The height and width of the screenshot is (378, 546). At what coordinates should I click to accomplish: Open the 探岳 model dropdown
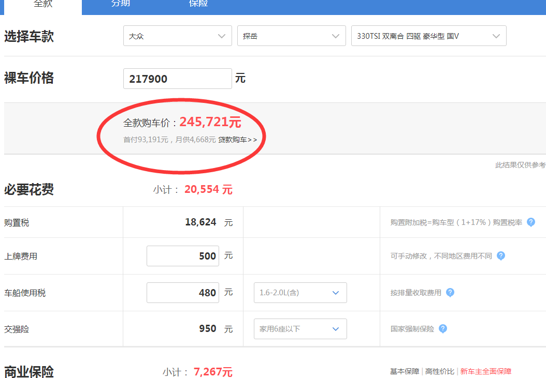pos(292,36)
